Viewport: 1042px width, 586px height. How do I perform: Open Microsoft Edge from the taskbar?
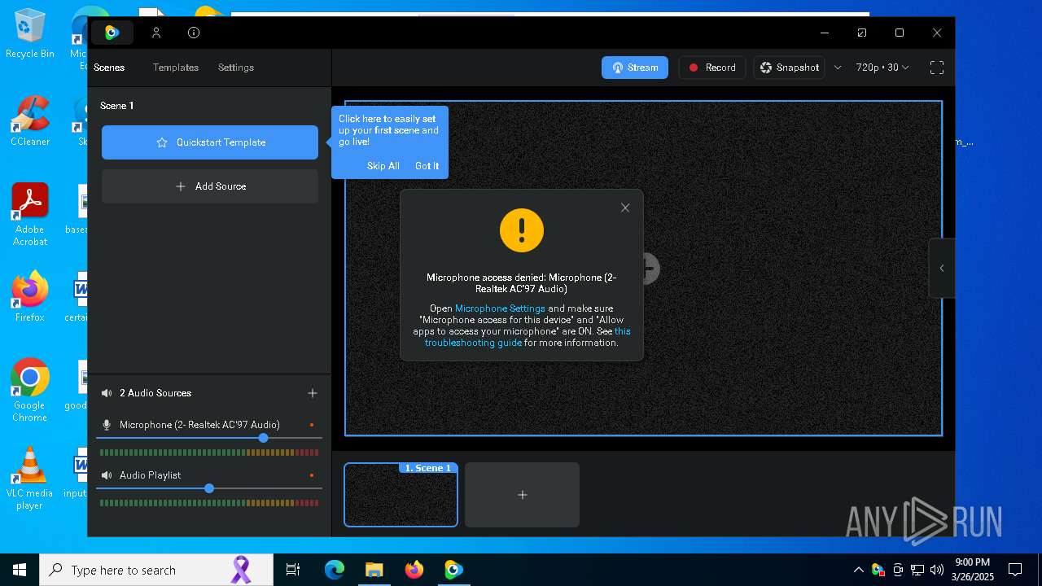coord(335,570)
